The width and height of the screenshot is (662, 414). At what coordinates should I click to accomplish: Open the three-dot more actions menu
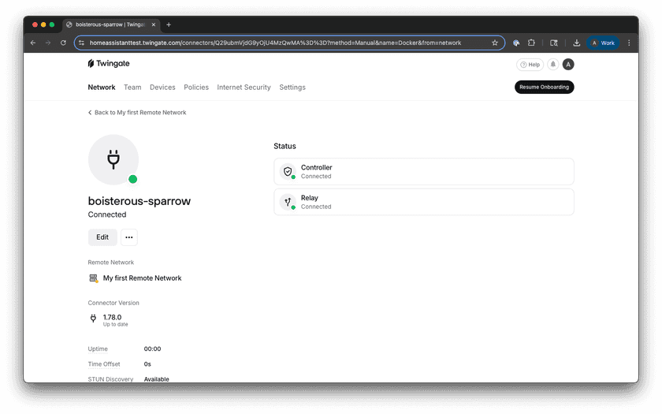tap(128, 237)
